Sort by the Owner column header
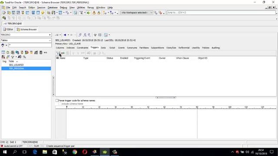This screenshot has width=278, height=156. point(162,58)
